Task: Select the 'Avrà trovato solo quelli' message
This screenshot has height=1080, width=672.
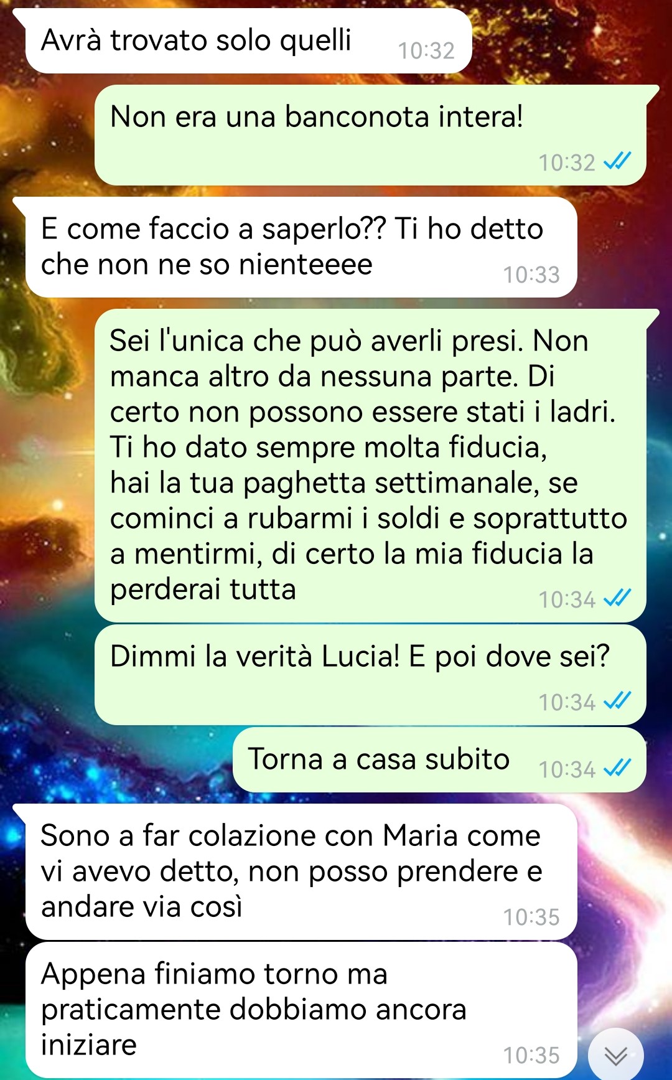Action: click(x=248, y=41)
